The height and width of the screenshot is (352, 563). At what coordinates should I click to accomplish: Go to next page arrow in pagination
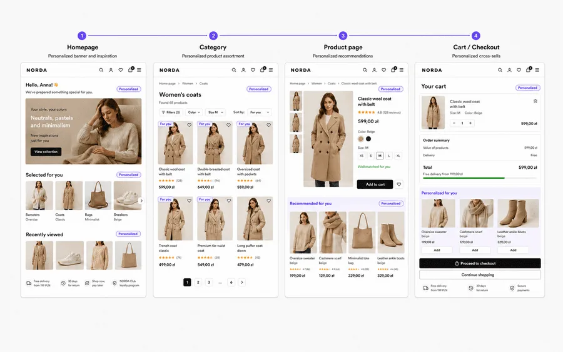(242, 283)
